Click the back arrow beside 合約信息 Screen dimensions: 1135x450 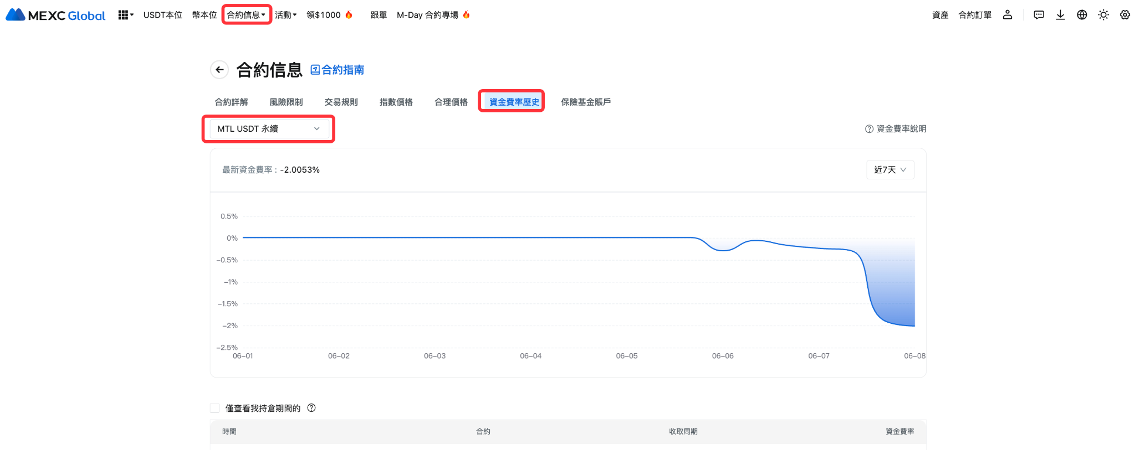tap(219, 70)
